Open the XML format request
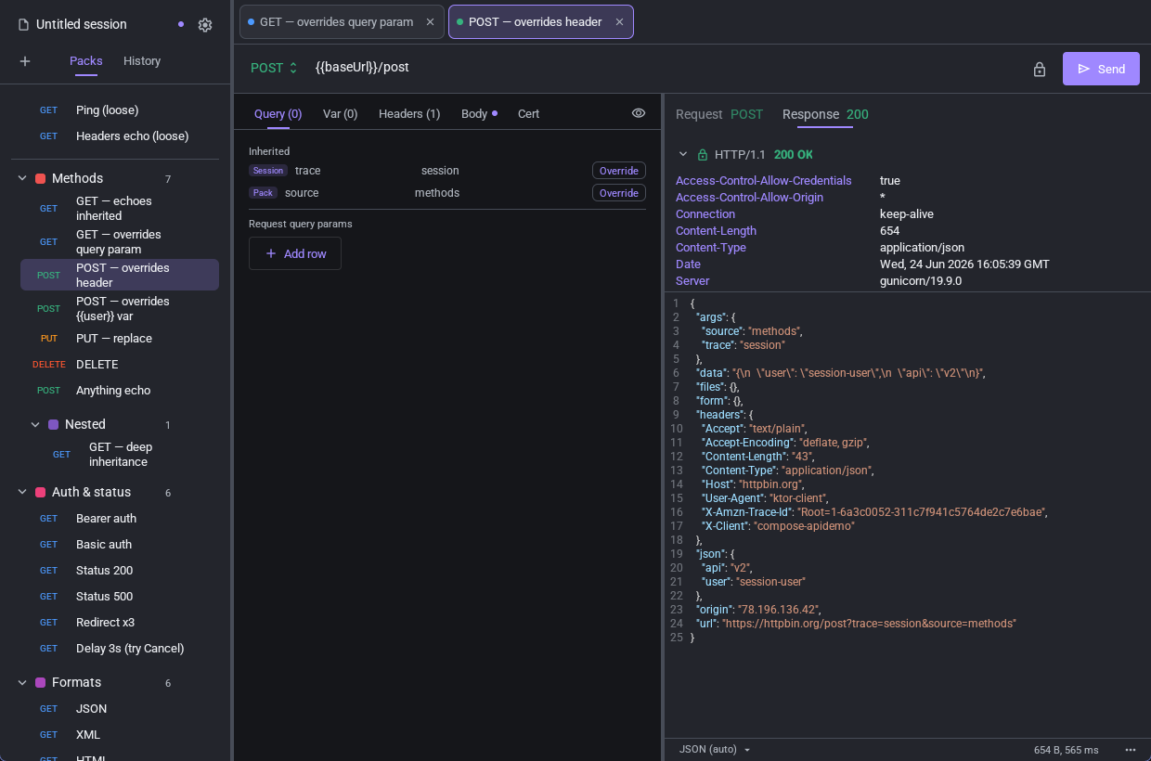 (x=120, y=735)
